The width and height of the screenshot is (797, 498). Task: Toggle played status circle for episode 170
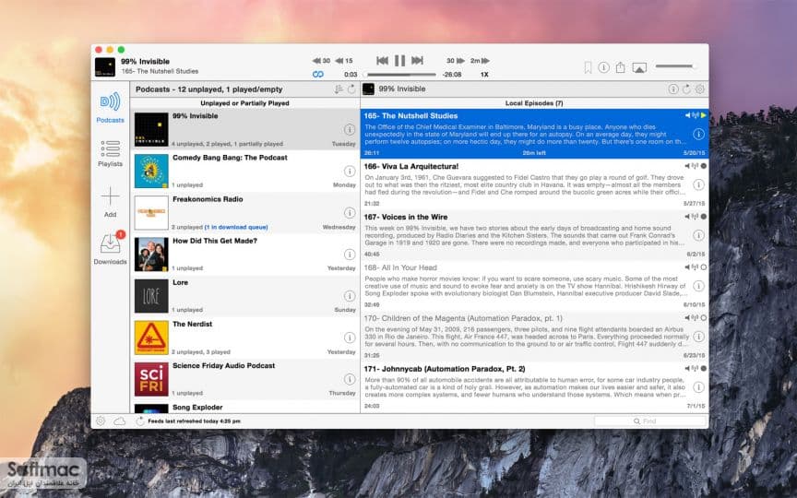704,317
